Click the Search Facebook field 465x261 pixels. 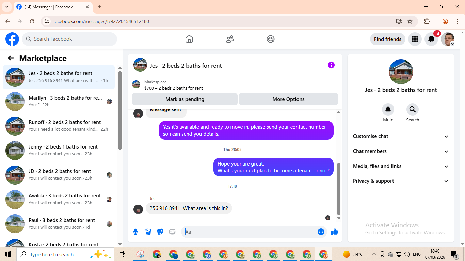[69, 39]
